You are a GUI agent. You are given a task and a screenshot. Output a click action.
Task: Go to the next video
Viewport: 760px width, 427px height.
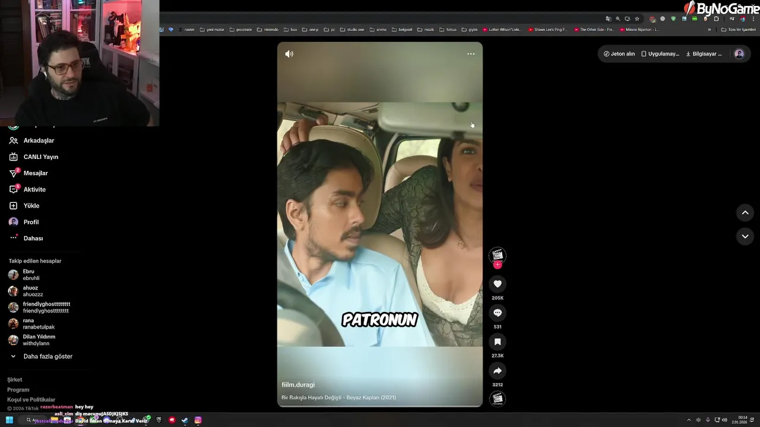point(745,237)
